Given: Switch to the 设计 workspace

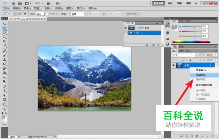Looking at the screenshot, I should coord(170,3).
